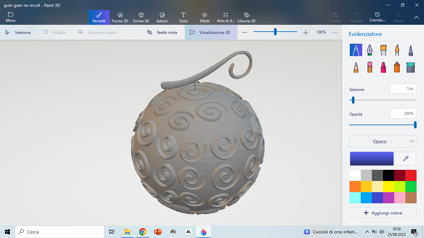Choose the Oil brush tool
Screen dimensions: 424x238
383,50
